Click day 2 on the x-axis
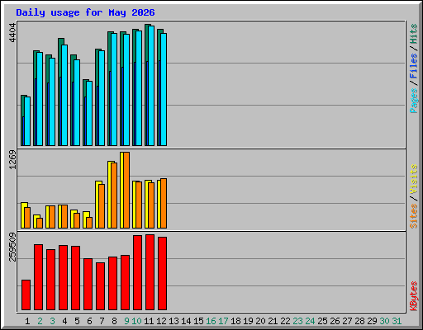423x330 pixels. (40, 321)
